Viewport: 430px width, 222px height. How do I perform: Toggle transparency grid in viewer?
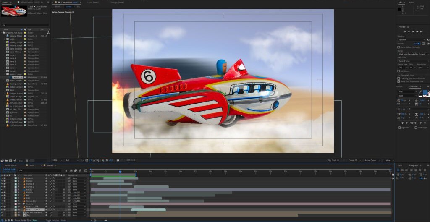pos(87,160)
